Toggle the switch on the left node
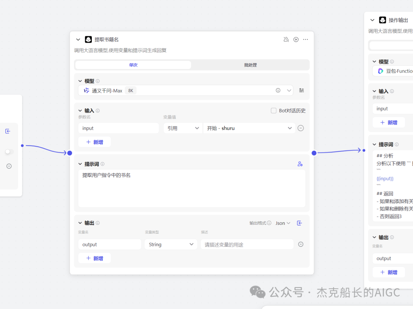The image size is (413, 309). tap(9, 151)
